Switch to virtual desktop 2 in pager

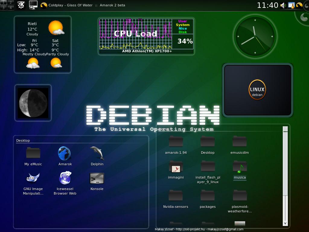[x=11, y=2]
